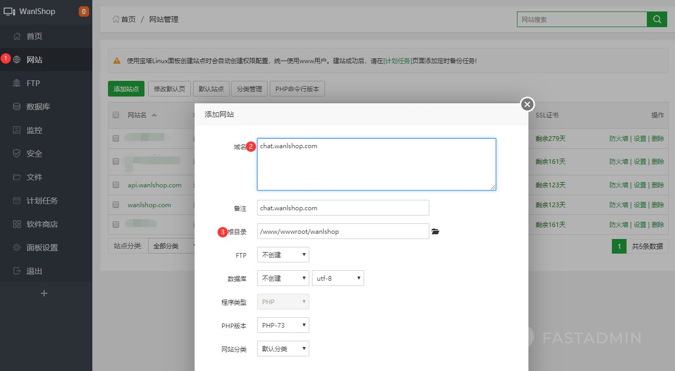Click the SSL证书 column header
Image resolution: width=675 pixels, height=371 pixels.
(x=547, y=115)
